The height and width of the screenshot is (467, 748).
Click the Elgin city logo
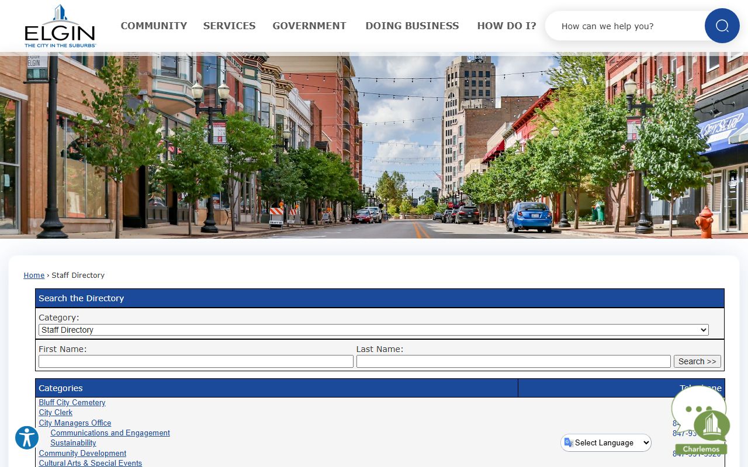[60, 26]
